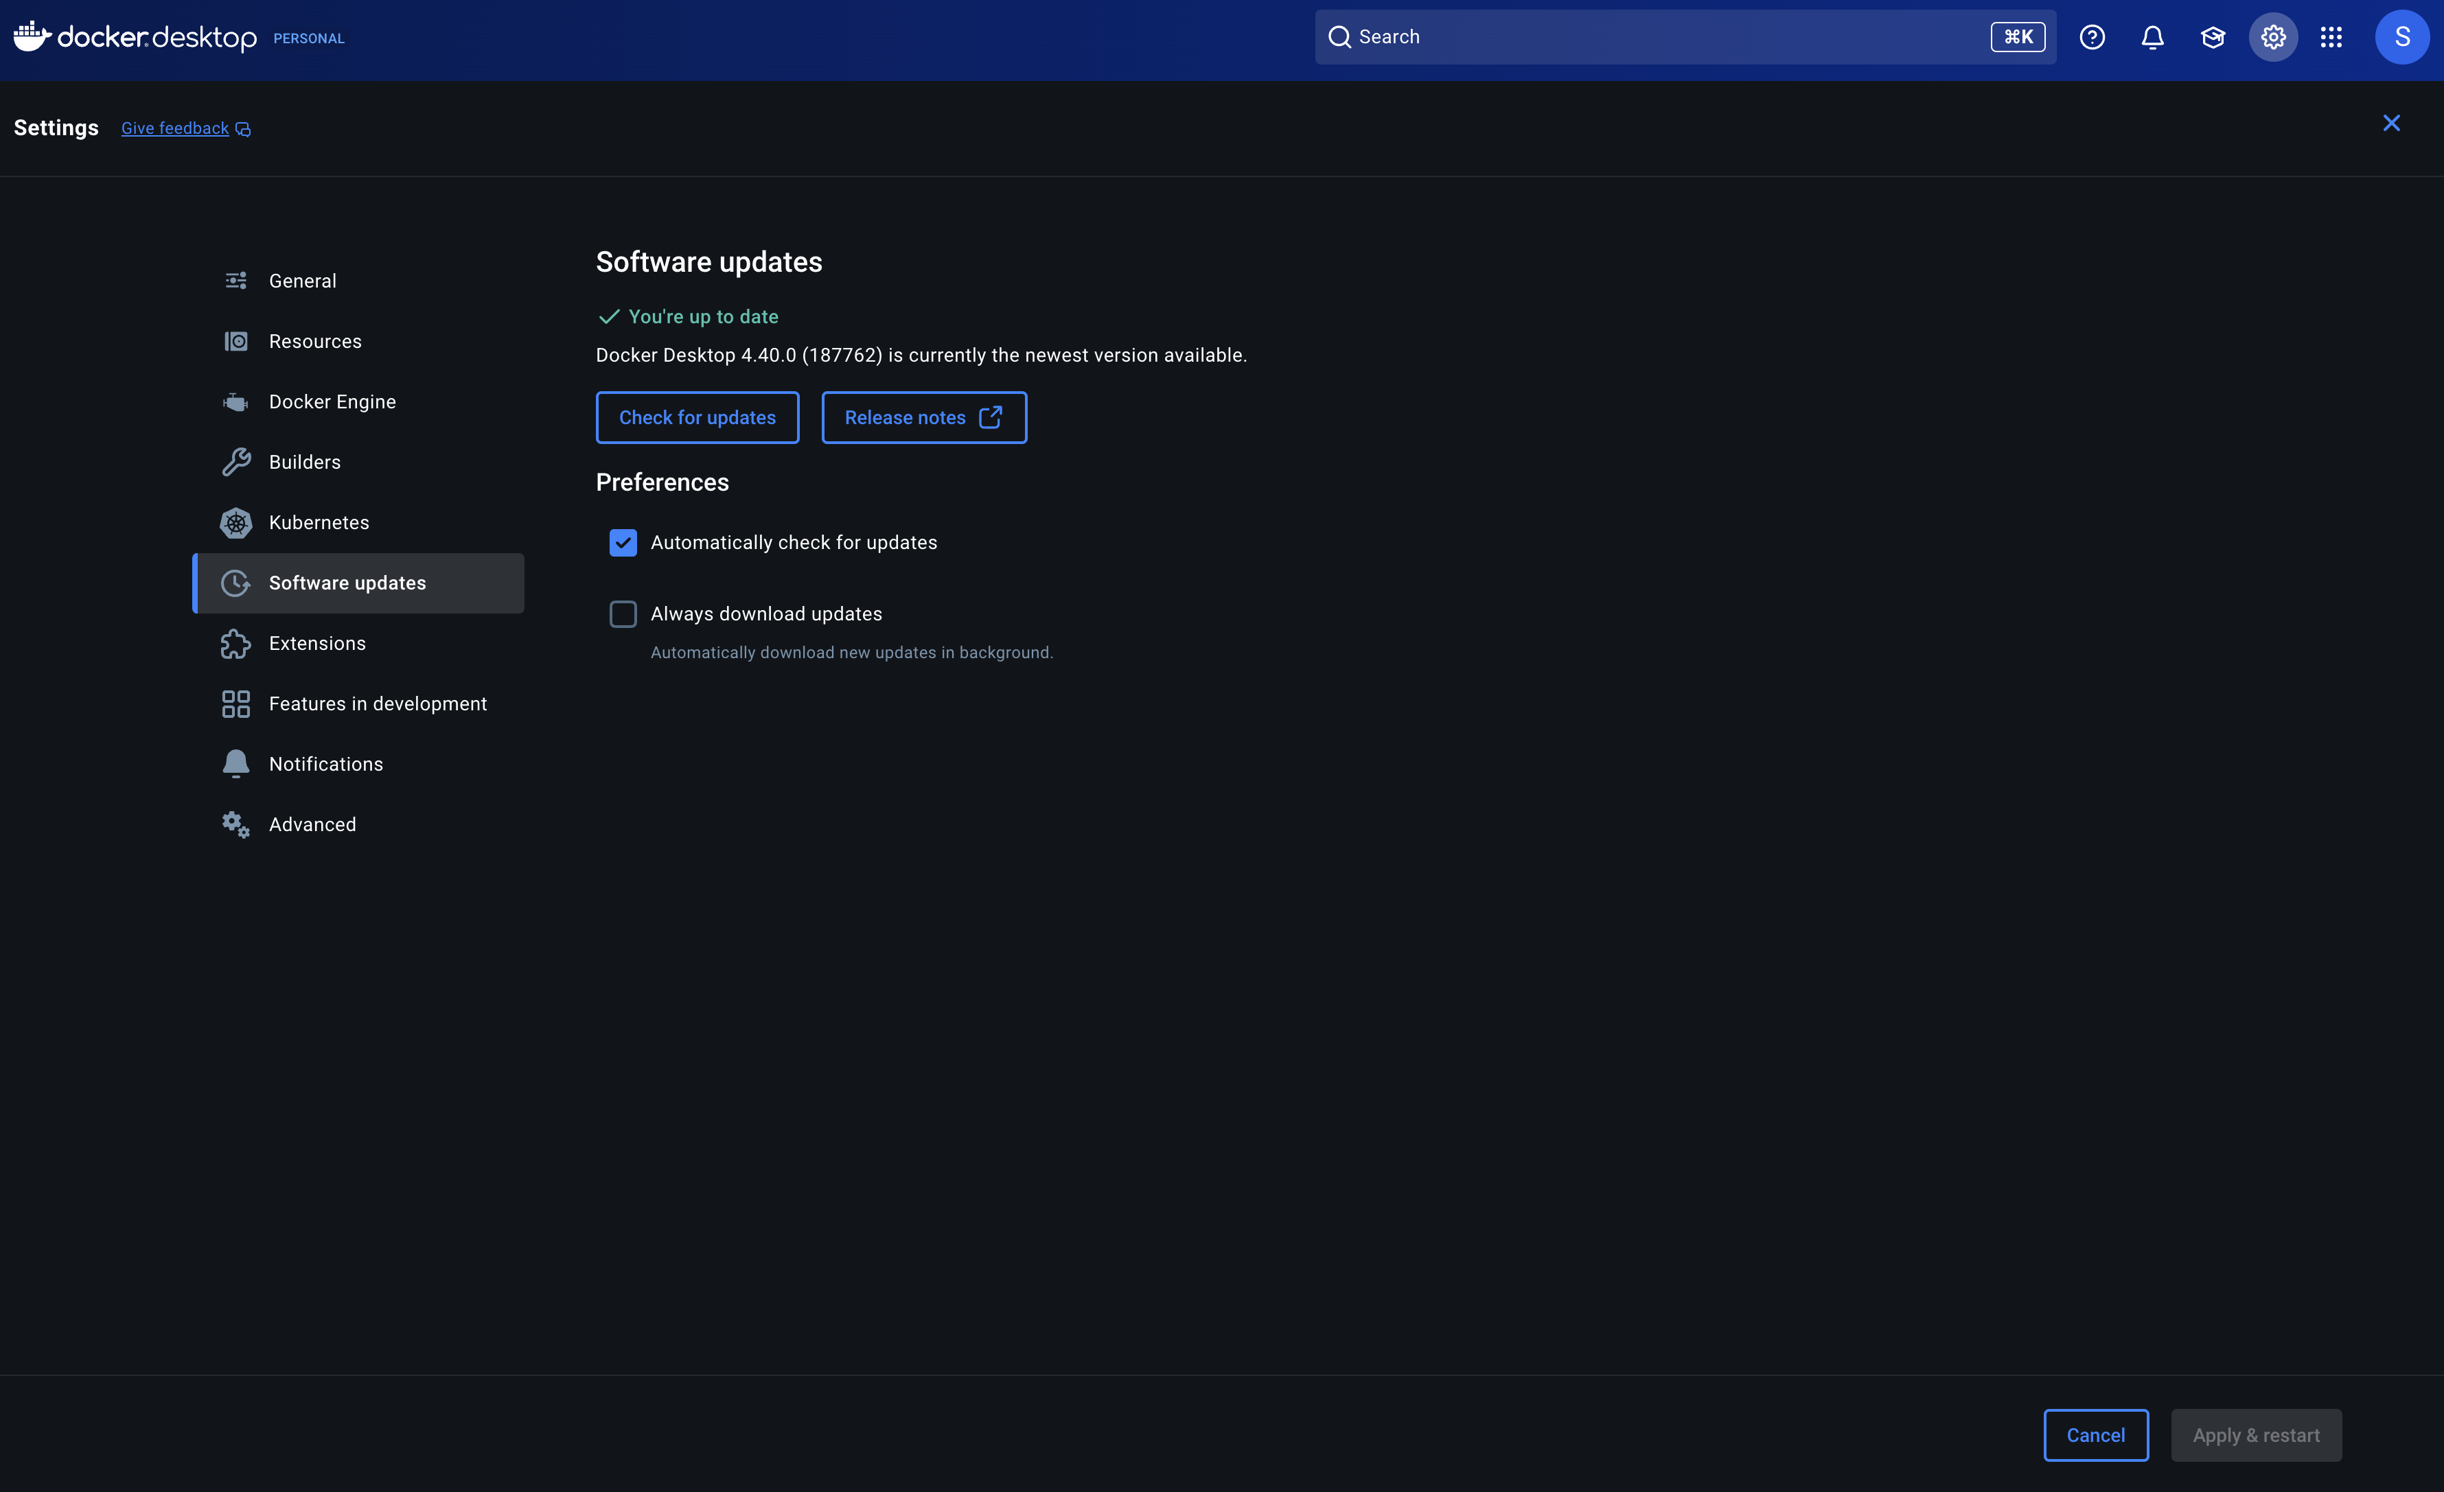Click the Extensions puzzle piece icon
Image resolution: width=2444 pixels, height=1492 pixels.
[236, 643]
